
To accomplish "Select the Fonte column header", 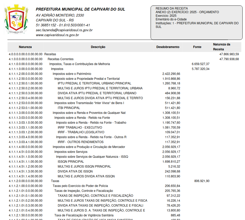I will [197, 47].
